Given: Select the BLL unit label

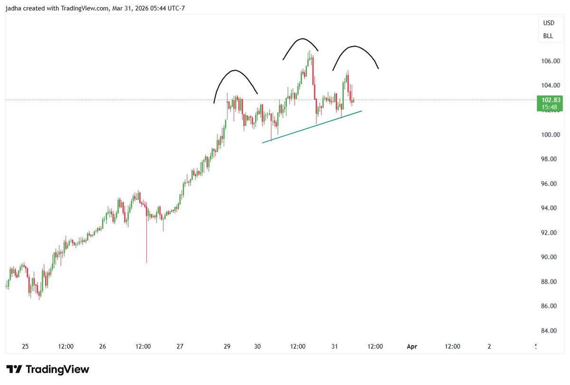Looking at the screenshot, I should pyautogui.click(x=549, y=36).
